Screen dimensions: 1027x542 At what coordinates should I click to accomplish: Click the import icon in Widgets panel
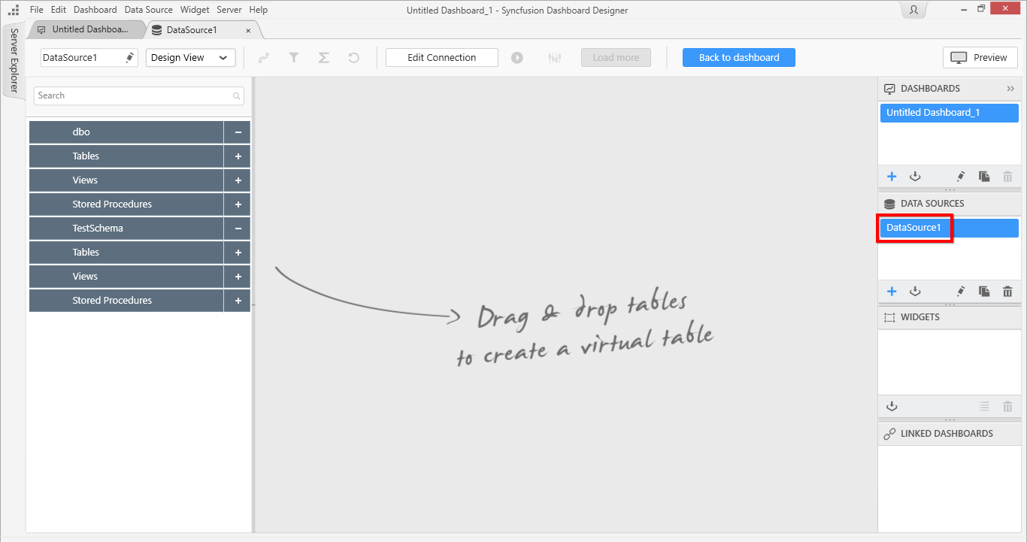pos(892,407)
